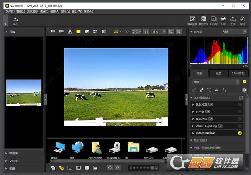Click the more tools double-chevron button
The width and height of the screenshot is (251, 175).
[x=127, y=31]
